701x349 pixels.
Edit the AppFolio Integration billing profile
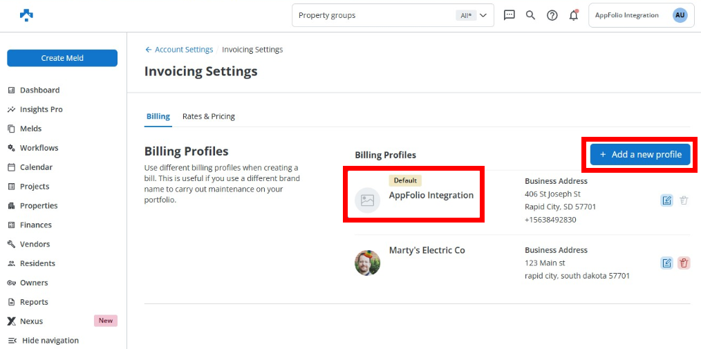pos(666,200)
